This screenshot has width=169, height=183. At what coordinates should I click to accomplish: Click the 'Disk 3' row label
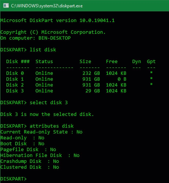(15, 91)
